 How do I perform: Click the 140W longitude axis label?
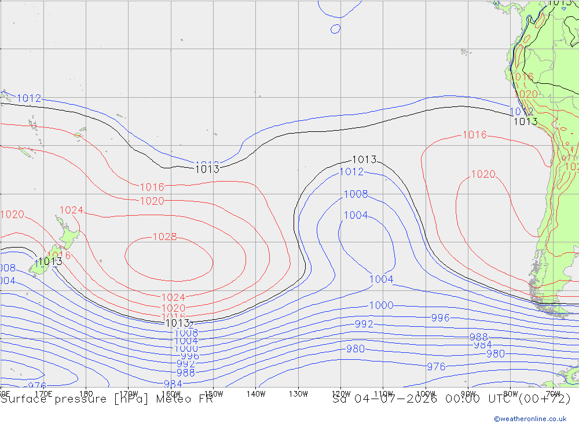(x=256, y=394)
